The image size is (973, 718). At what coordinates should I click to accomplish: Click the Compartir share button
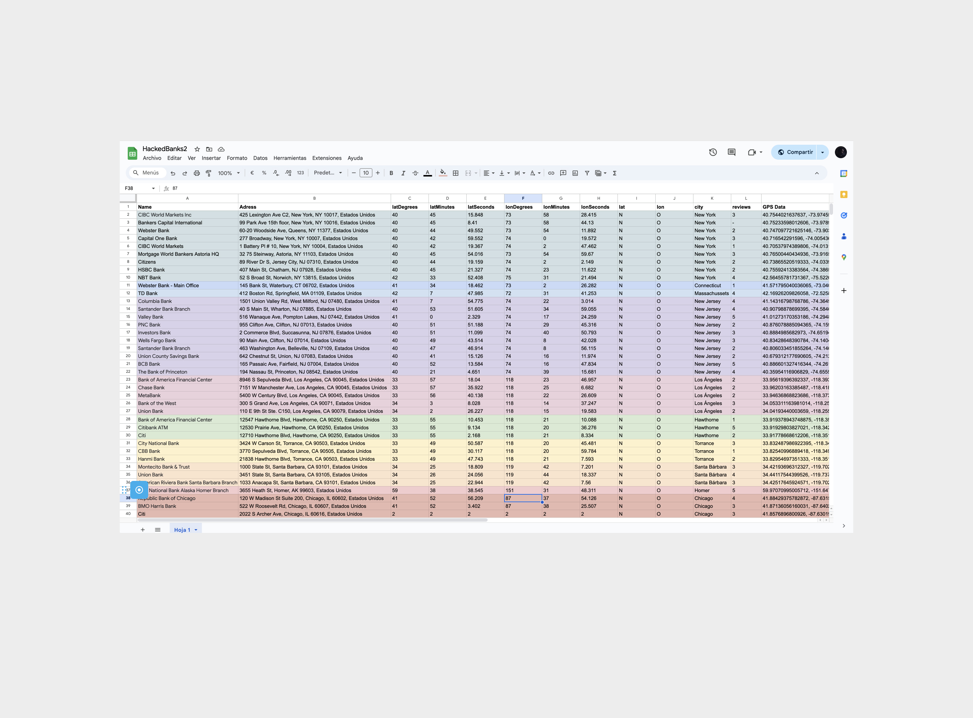pos(794,152)
